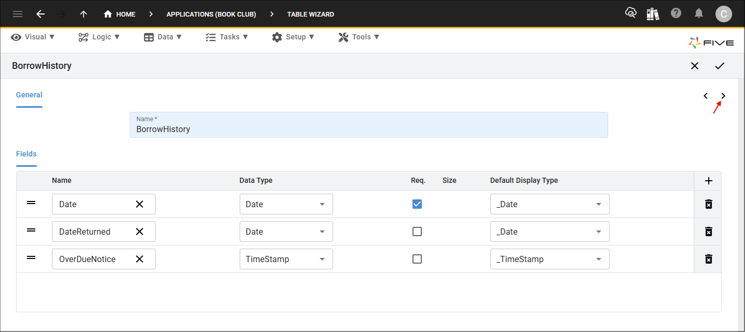
Task: Open the Data menu
Action: point(163,37)
